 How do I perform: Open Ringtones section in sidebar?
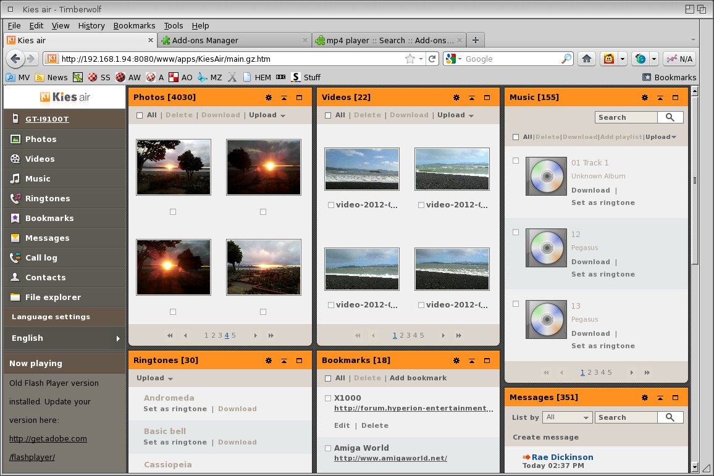click(47, 199)
